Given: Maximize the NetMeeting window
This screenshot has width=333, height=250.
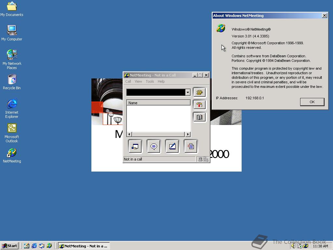Looking at the screenshot, I should point(200,75).
